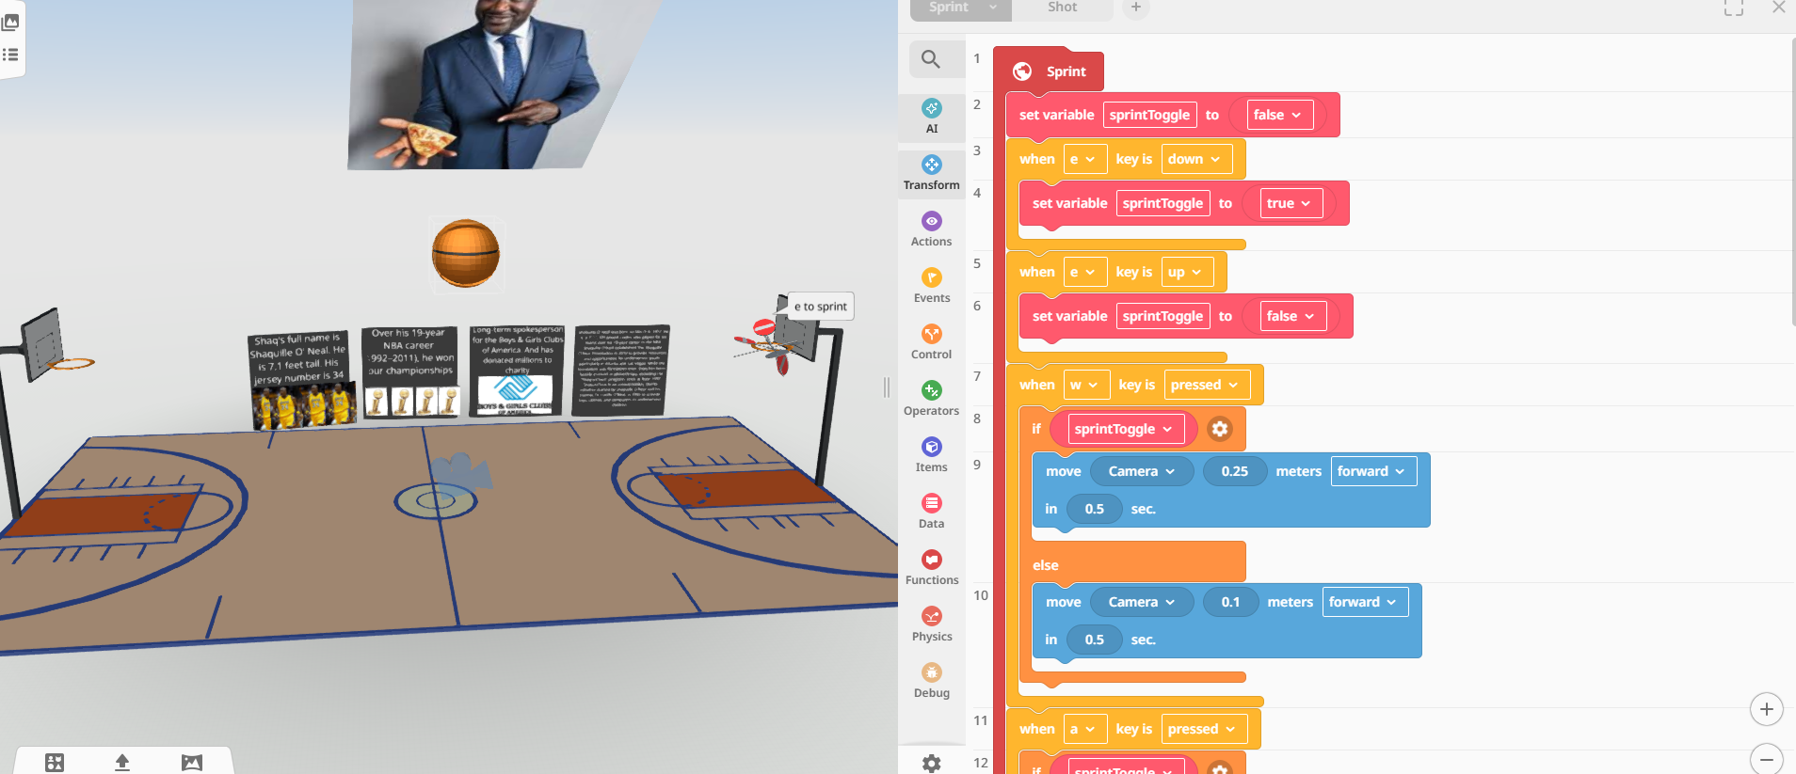Open the Camera dropdown on line 10
The width and height of the screenshot is (1796, 774).
(1142, 602)
